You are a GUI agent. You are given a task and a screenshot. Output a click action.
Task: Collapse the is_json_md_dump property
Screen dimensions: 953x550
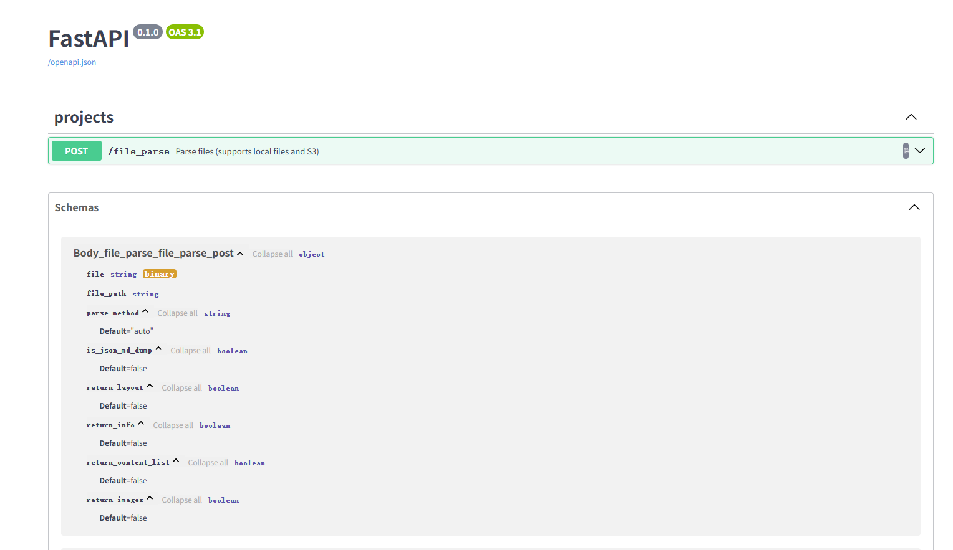pyautogui.click(x=158, y=349)
